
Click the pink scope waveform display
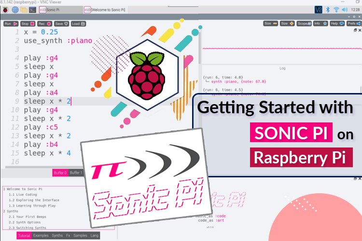(x=282, y=48)
